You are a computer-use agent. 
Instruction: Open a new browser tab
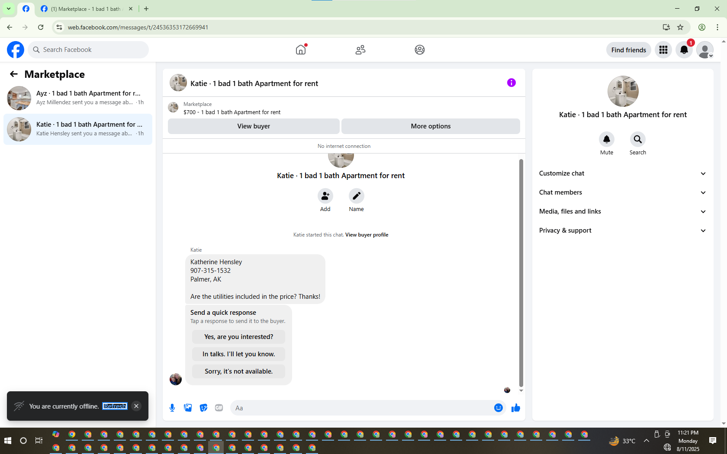(x=146, y=9)
